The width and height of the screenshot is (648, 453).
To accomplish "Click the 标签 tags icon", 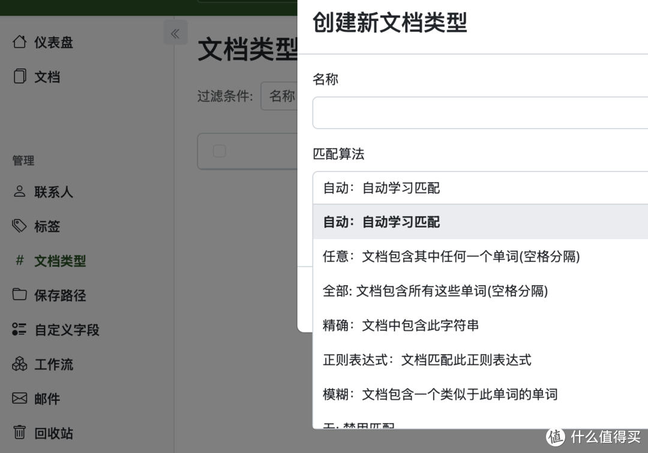I will [x=20, y=226].
